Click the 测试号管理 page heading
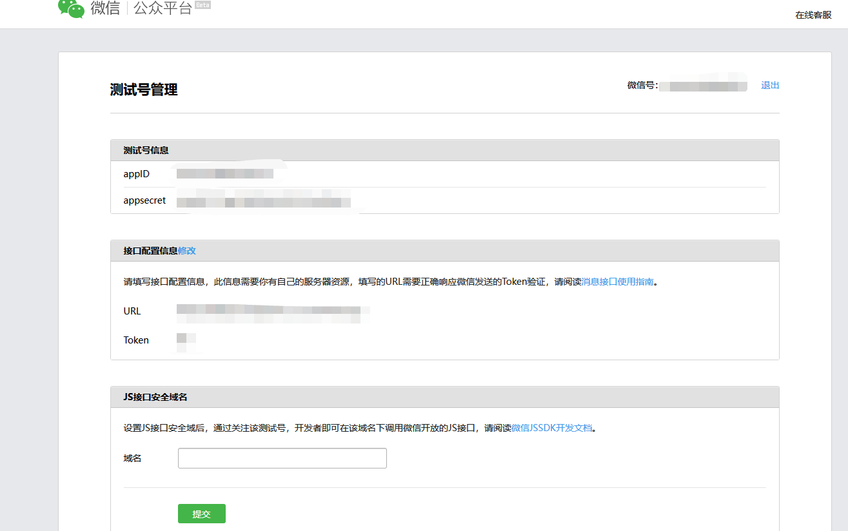The width and height of the screenshot is (848, 531). [144, 90]
